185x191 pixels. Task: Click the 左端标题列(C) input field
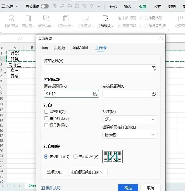(x=130, y=94)
